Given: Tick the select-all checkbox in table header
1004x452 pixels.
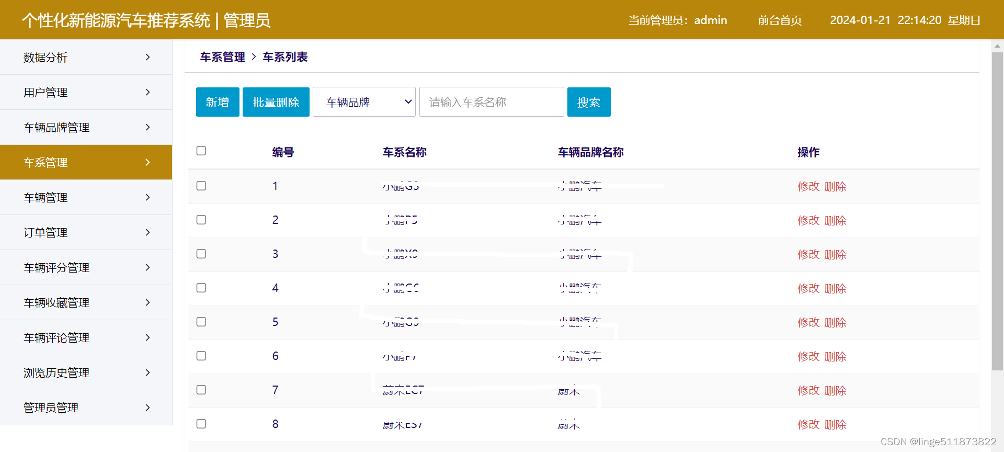Looking at the screenshot, I should click(x=201, y=151).
